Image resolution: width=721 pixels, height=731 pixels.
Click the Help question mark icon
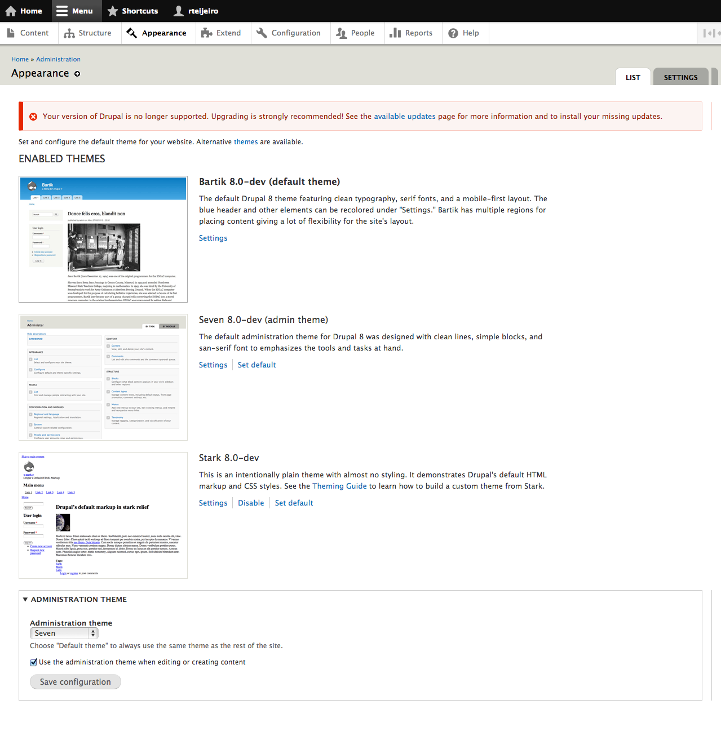453,33
